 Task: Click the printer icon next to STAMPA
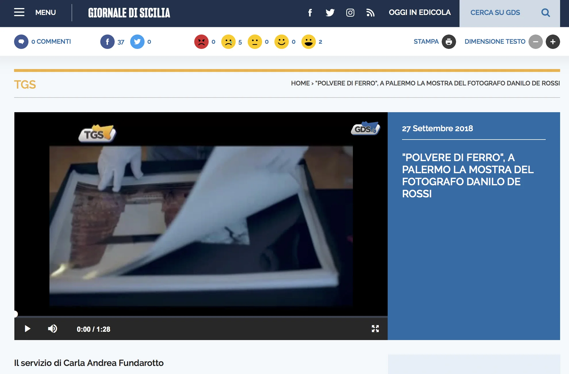(449, 41)
